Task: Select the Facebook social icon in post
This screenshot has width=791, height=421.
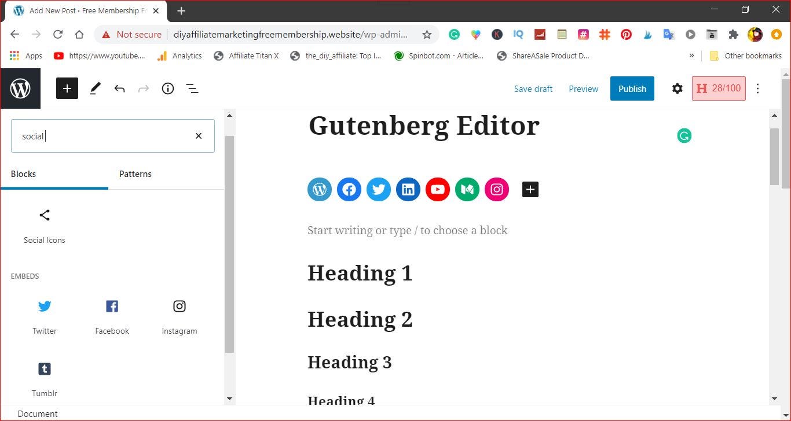Action: coord(349,189)
